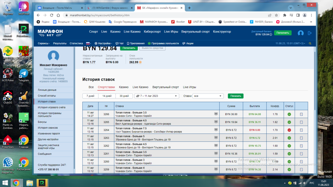Open bet slip details icon for bet 3266

(x=301, y=114)
